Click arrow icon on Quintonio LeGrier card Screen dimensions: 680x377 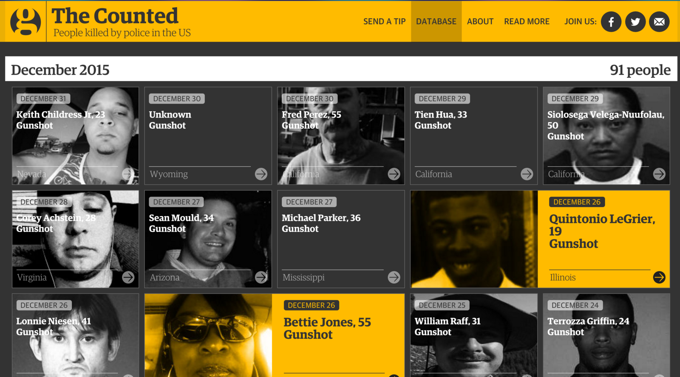coord(659,277)
